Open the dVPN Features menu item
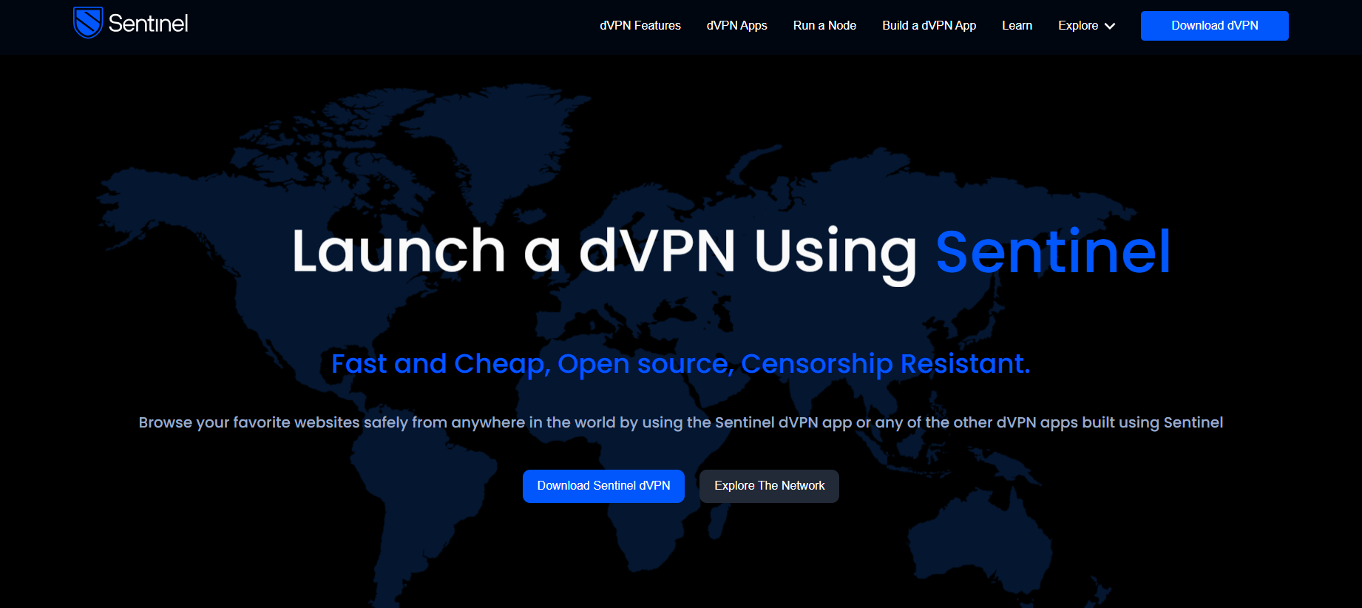This screenshot has height=608, width=1362. coord(640,25)
